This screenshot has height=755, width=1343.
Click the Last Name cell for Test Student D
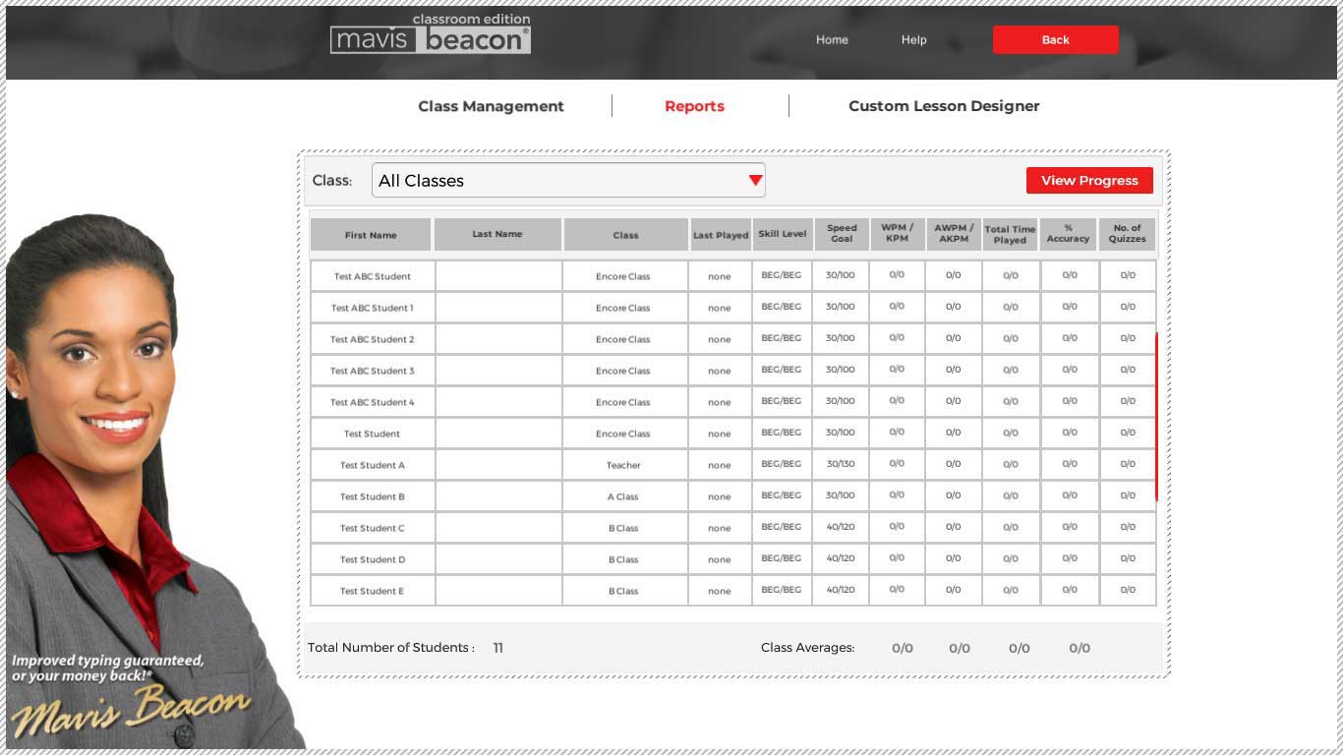(x=498, y=559)
